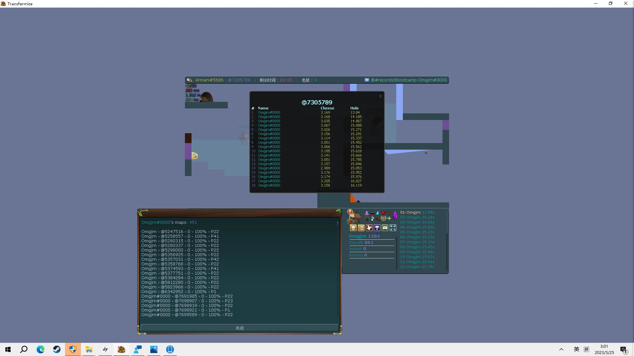Viewport: 634px width, 356px height.
Task: Click Omgjrn#0000's maps: 451 heading
Action: pos(169,222)
